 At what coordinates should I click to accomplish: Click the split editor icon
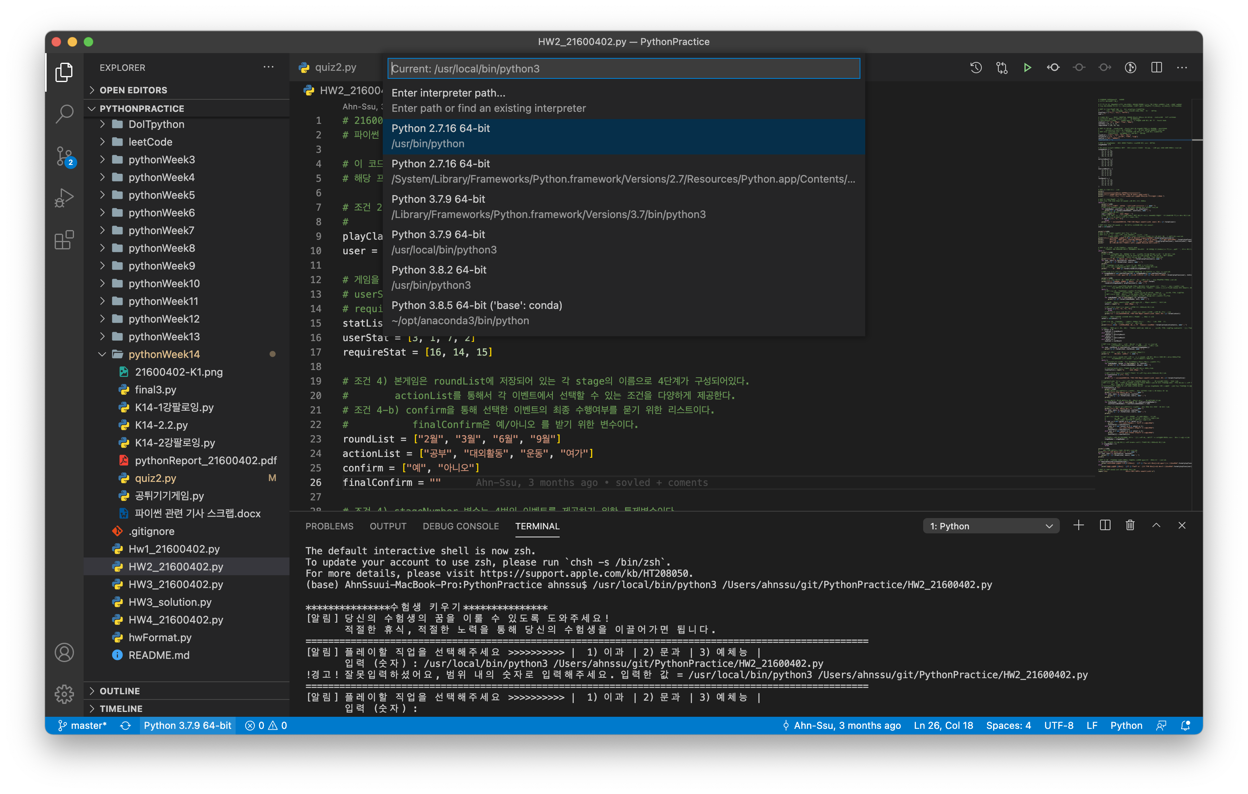coord(1156,68)
